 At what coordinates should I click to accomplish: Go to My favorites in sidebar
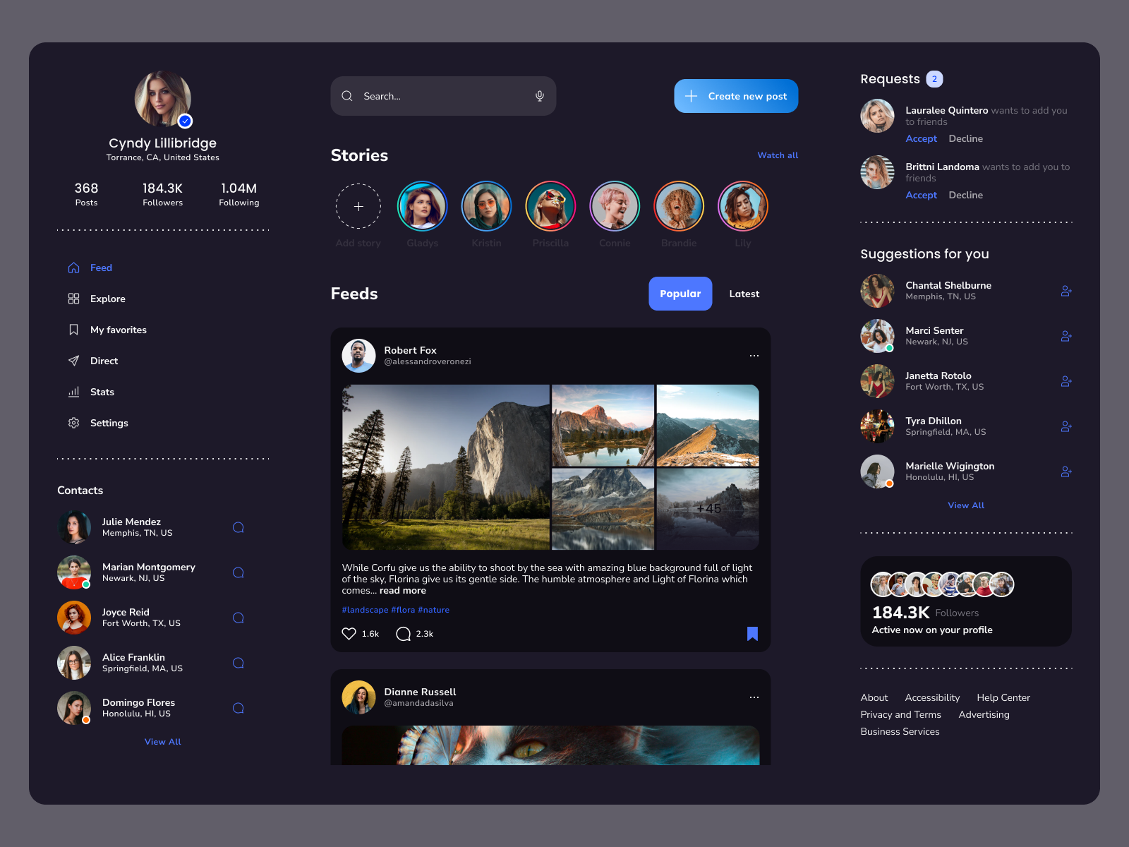(118, 330)
